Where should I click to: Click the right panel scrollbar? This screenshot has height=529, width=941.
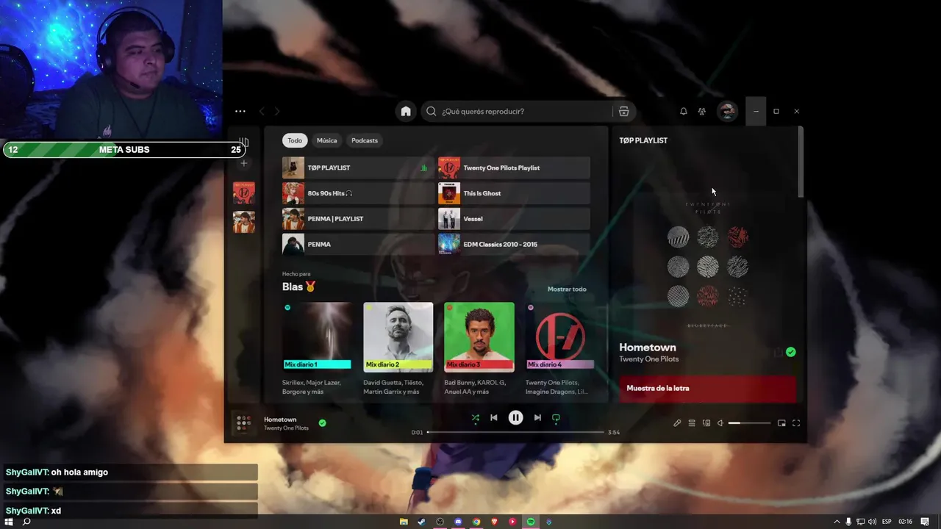(801, 163)
